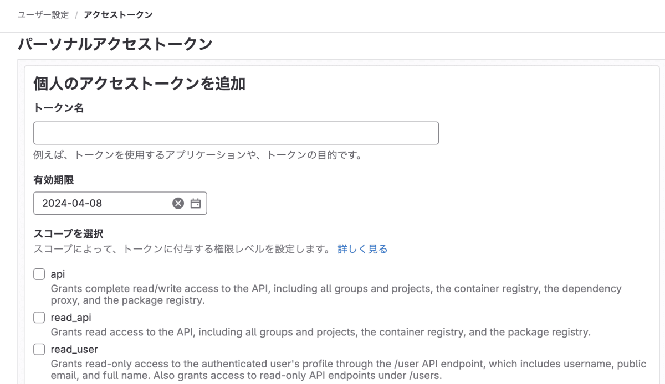This screenshot has height=384, width=665.
Task: Click the 有効期限 date input field
Action: [x=100, y=203]
